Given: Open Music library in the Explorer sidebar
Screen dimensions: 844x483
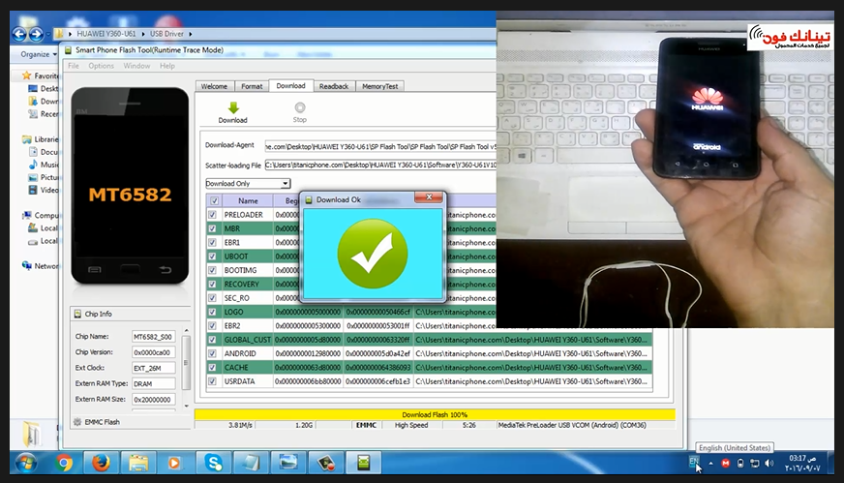Looking at the screenshot, I should 43,165.
